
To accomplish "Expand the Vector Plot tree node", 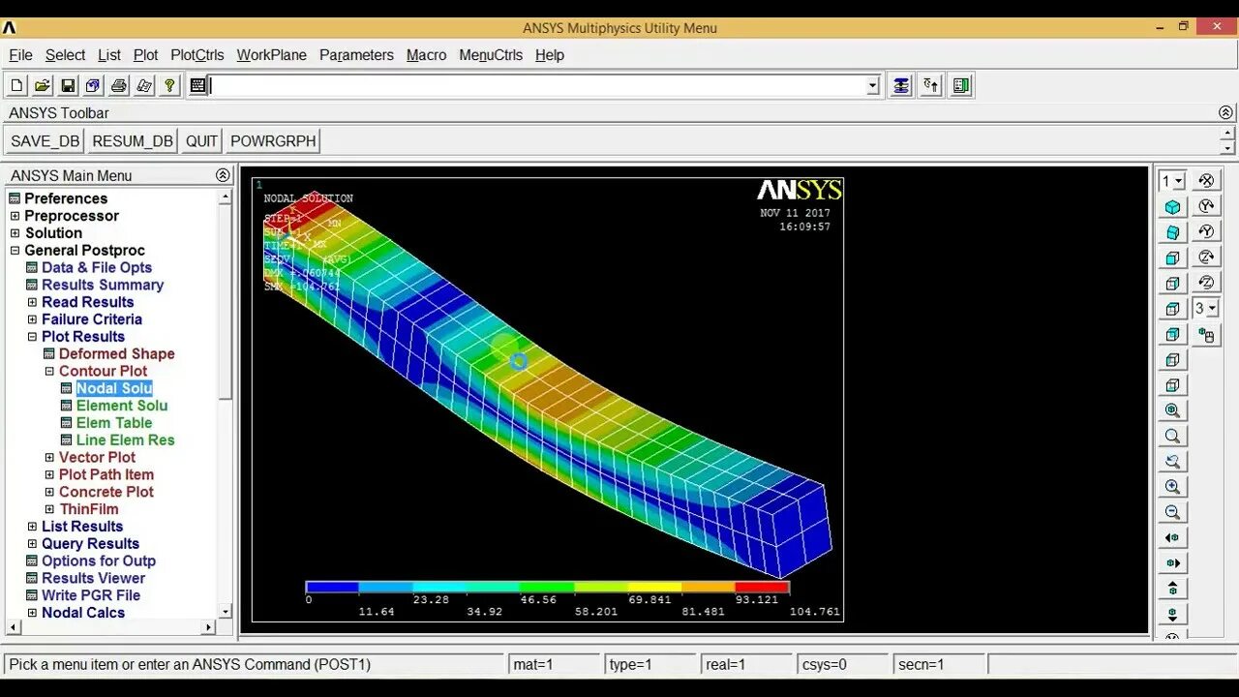I will click(x=49, y=457).
